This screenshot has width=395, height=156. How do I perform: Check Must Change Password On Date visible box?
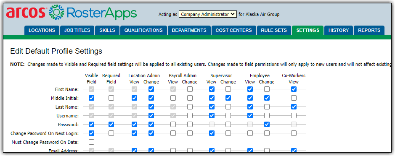tap(91, 142)
